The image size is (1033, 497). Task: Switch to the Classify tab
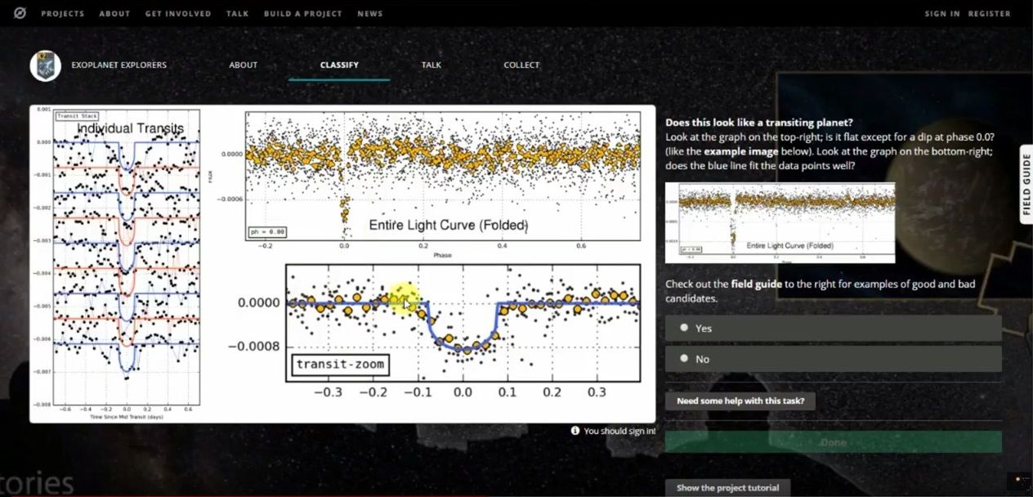[339, 65]
